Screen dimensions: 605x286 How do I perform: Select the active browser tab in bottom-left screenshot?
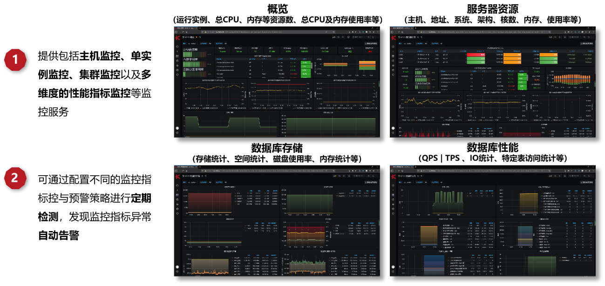pos(185,166)
